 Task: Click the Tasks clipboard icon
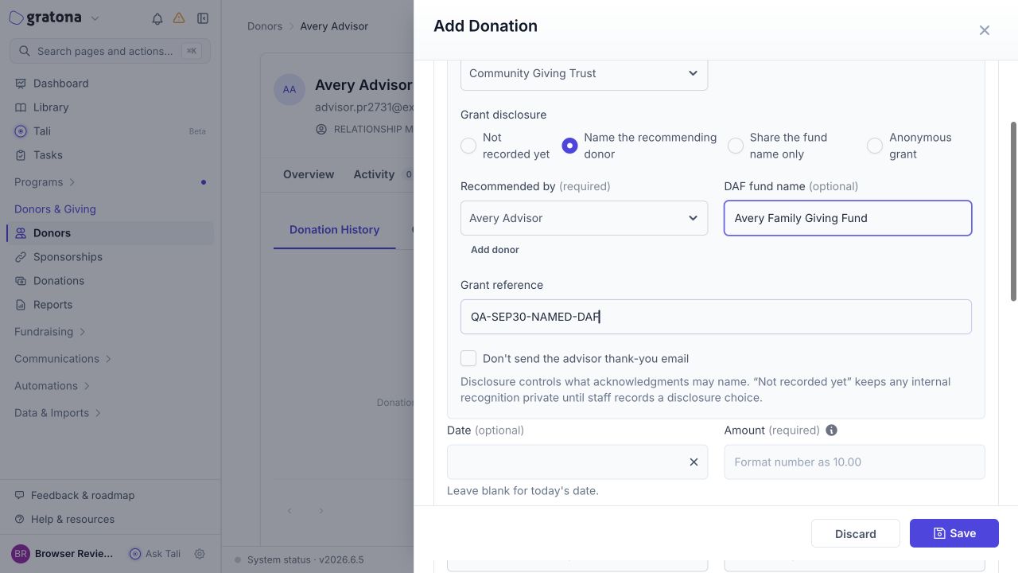[21, 155]
